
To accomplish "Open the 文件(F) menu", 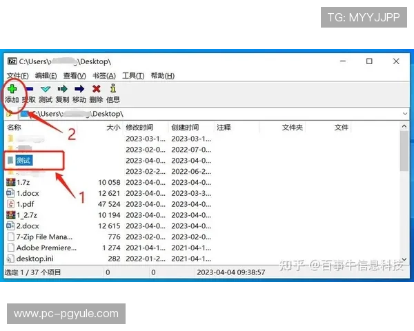I will [x=18, y=76].
